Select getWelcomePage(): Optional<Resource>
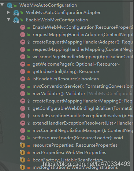 pyautogui.click(x=76, y=64)
